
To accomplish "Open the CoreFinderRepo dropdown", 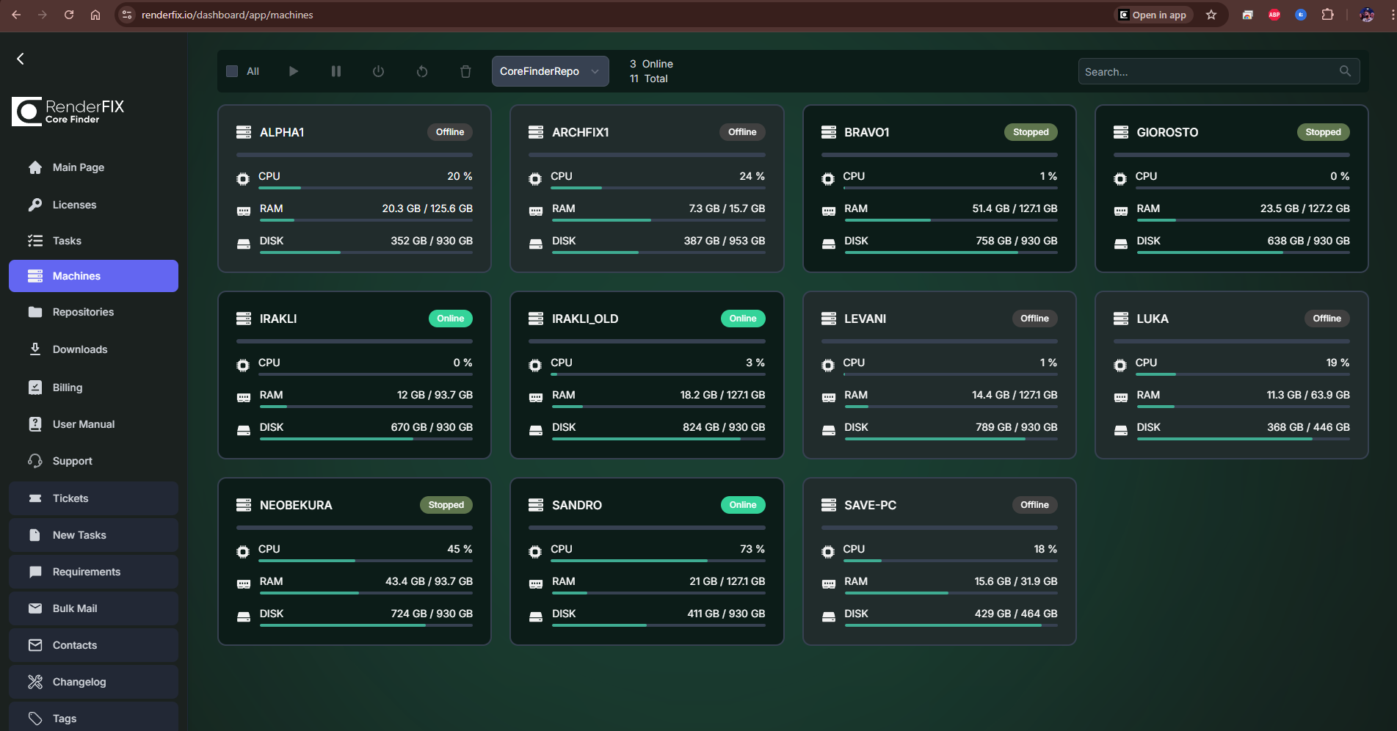I will click(x=550, y=71).
